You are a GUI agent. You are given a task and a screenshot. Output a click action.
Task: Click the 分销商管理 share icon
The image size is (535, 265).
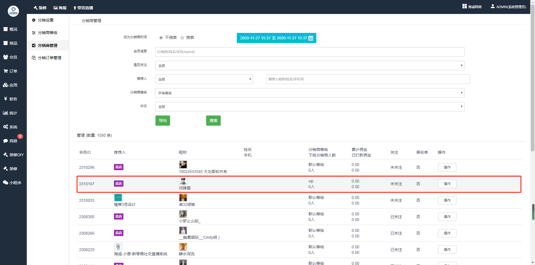[34, 45]
